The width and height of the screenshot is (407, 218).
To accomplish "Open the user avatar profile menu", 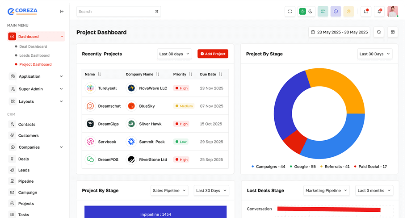I will [393, 12].
